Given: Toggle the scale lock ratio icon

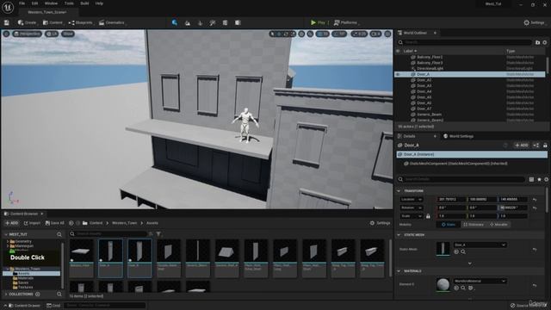Looking at the screenshot, I should click(x=428, y=216).
